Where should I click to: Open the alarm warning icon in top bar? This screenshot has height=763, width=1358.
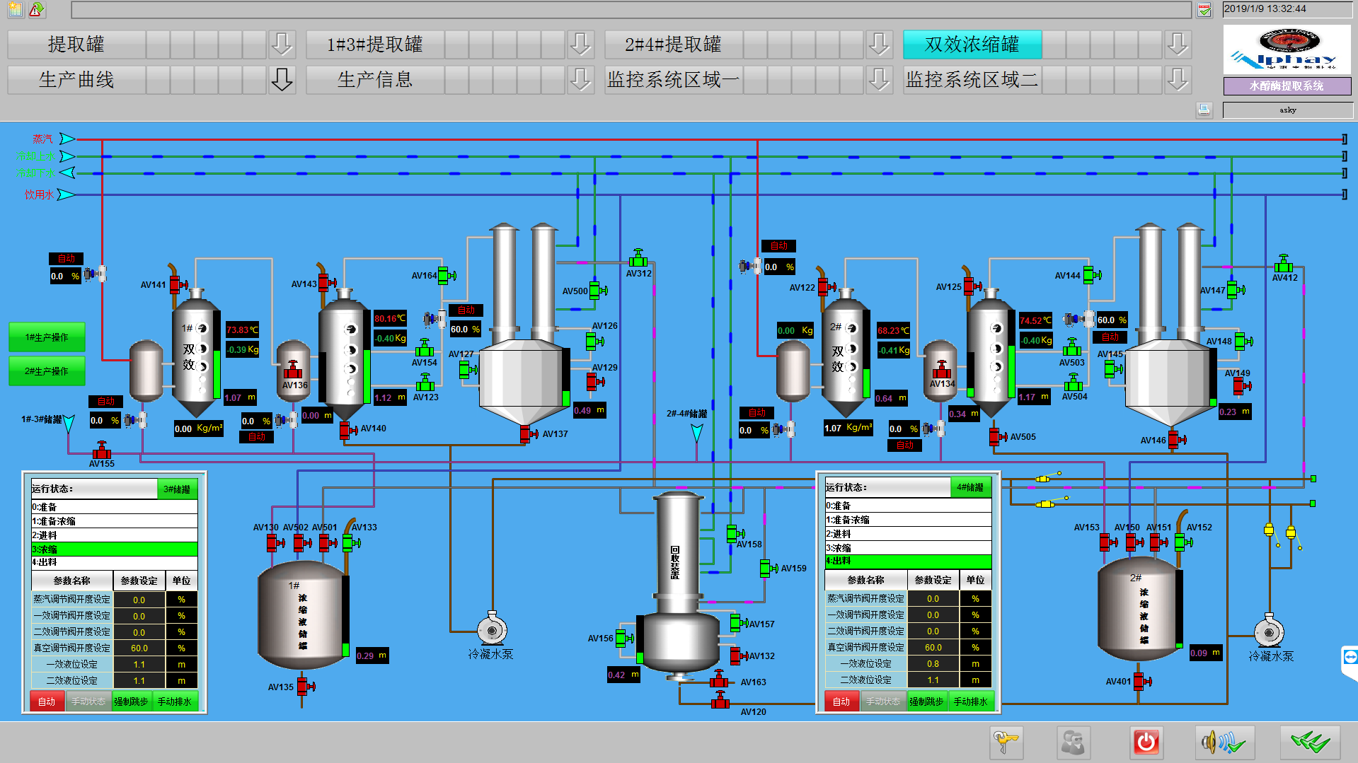pyautogui.click(x=37, y=9)
